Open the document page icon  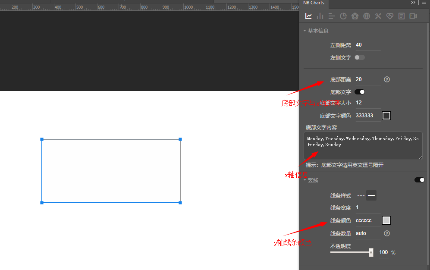click(x=402, y=16)
